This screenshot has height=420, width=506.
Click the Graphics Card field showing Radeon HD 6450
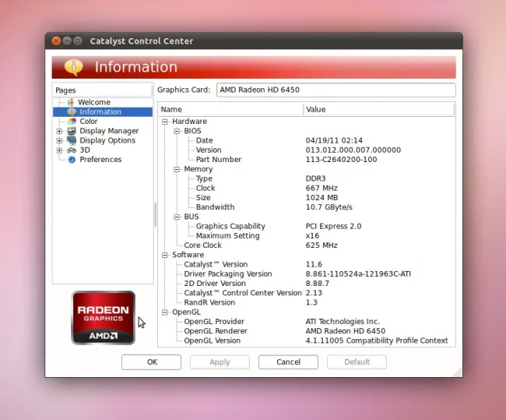[x=336, y=90]
